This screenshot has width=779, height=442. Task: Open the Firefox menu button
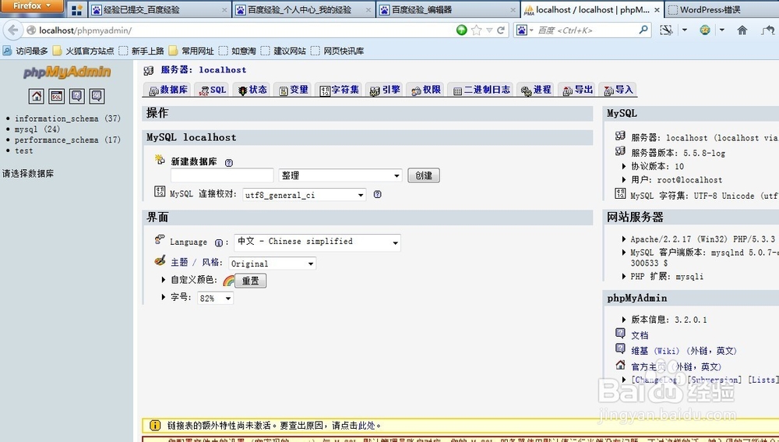coord(32,6)
